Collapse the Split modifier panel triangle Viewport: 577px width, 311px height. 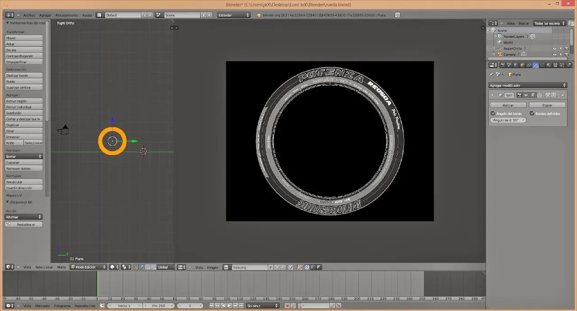pos(492,95)
